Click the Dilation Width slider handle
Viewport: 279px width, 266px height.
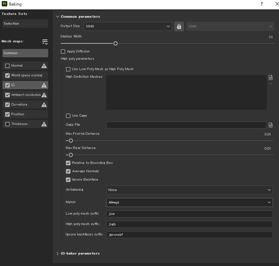coord(116,43)
